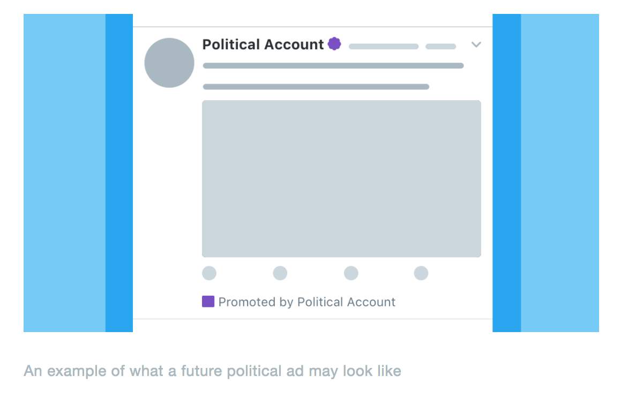Click the short timestamp placeholder bar
Screen dimensions: 628x406
click(x=440, y=47)
